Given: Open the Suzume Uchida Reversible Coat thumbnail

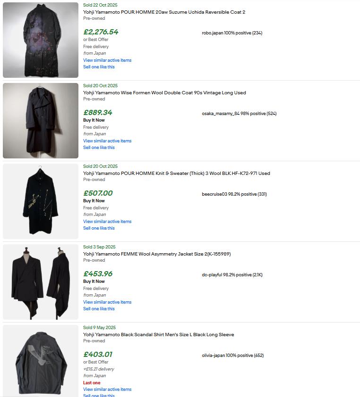Looking at the screenshot, I should [41, 40].
